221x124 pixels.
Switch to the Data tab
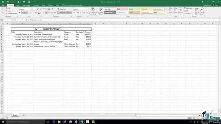coord(44,5)
